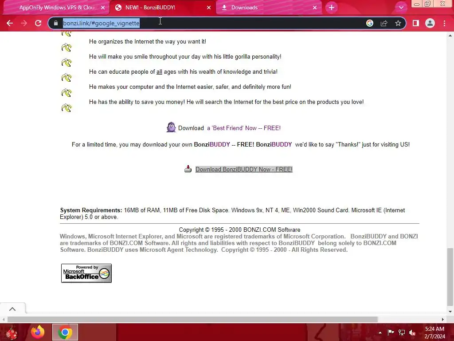Image resolution: width=454 pixels, height=341 pixels.
Task: Click the Chrome taskbar icon
Action: (65, 332)
